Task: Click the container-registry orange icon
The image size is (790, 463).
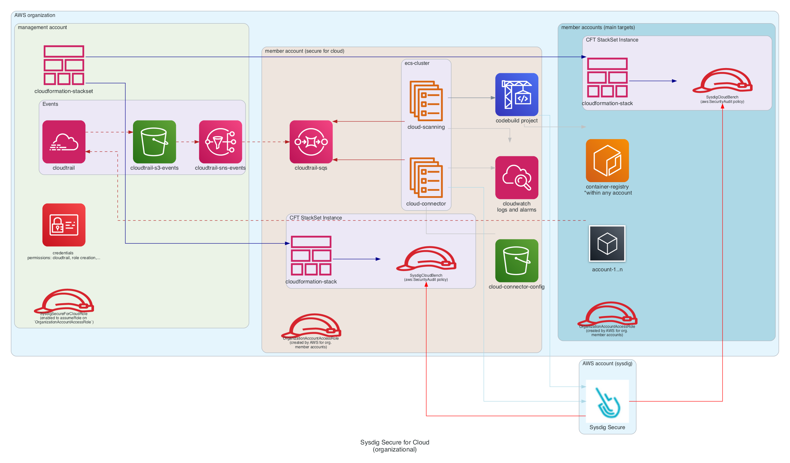Action: coord(607,160)
